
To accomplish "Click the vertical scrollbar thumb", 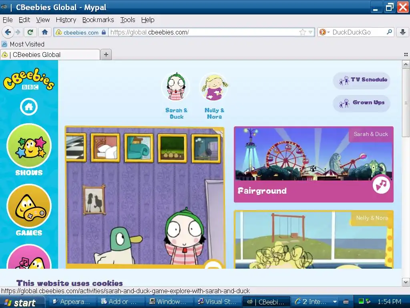I will pos(406,102).
